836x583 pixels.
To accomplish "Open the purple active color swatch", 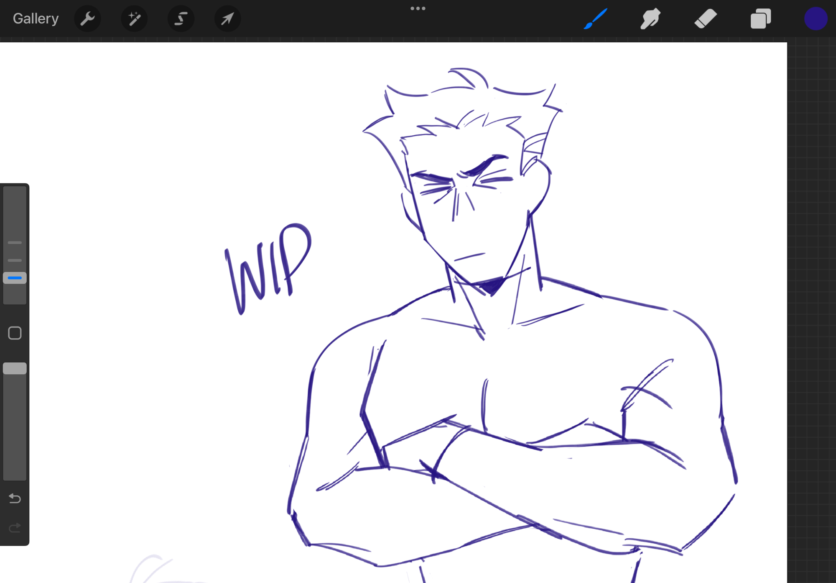I will (x=816, y=19).
